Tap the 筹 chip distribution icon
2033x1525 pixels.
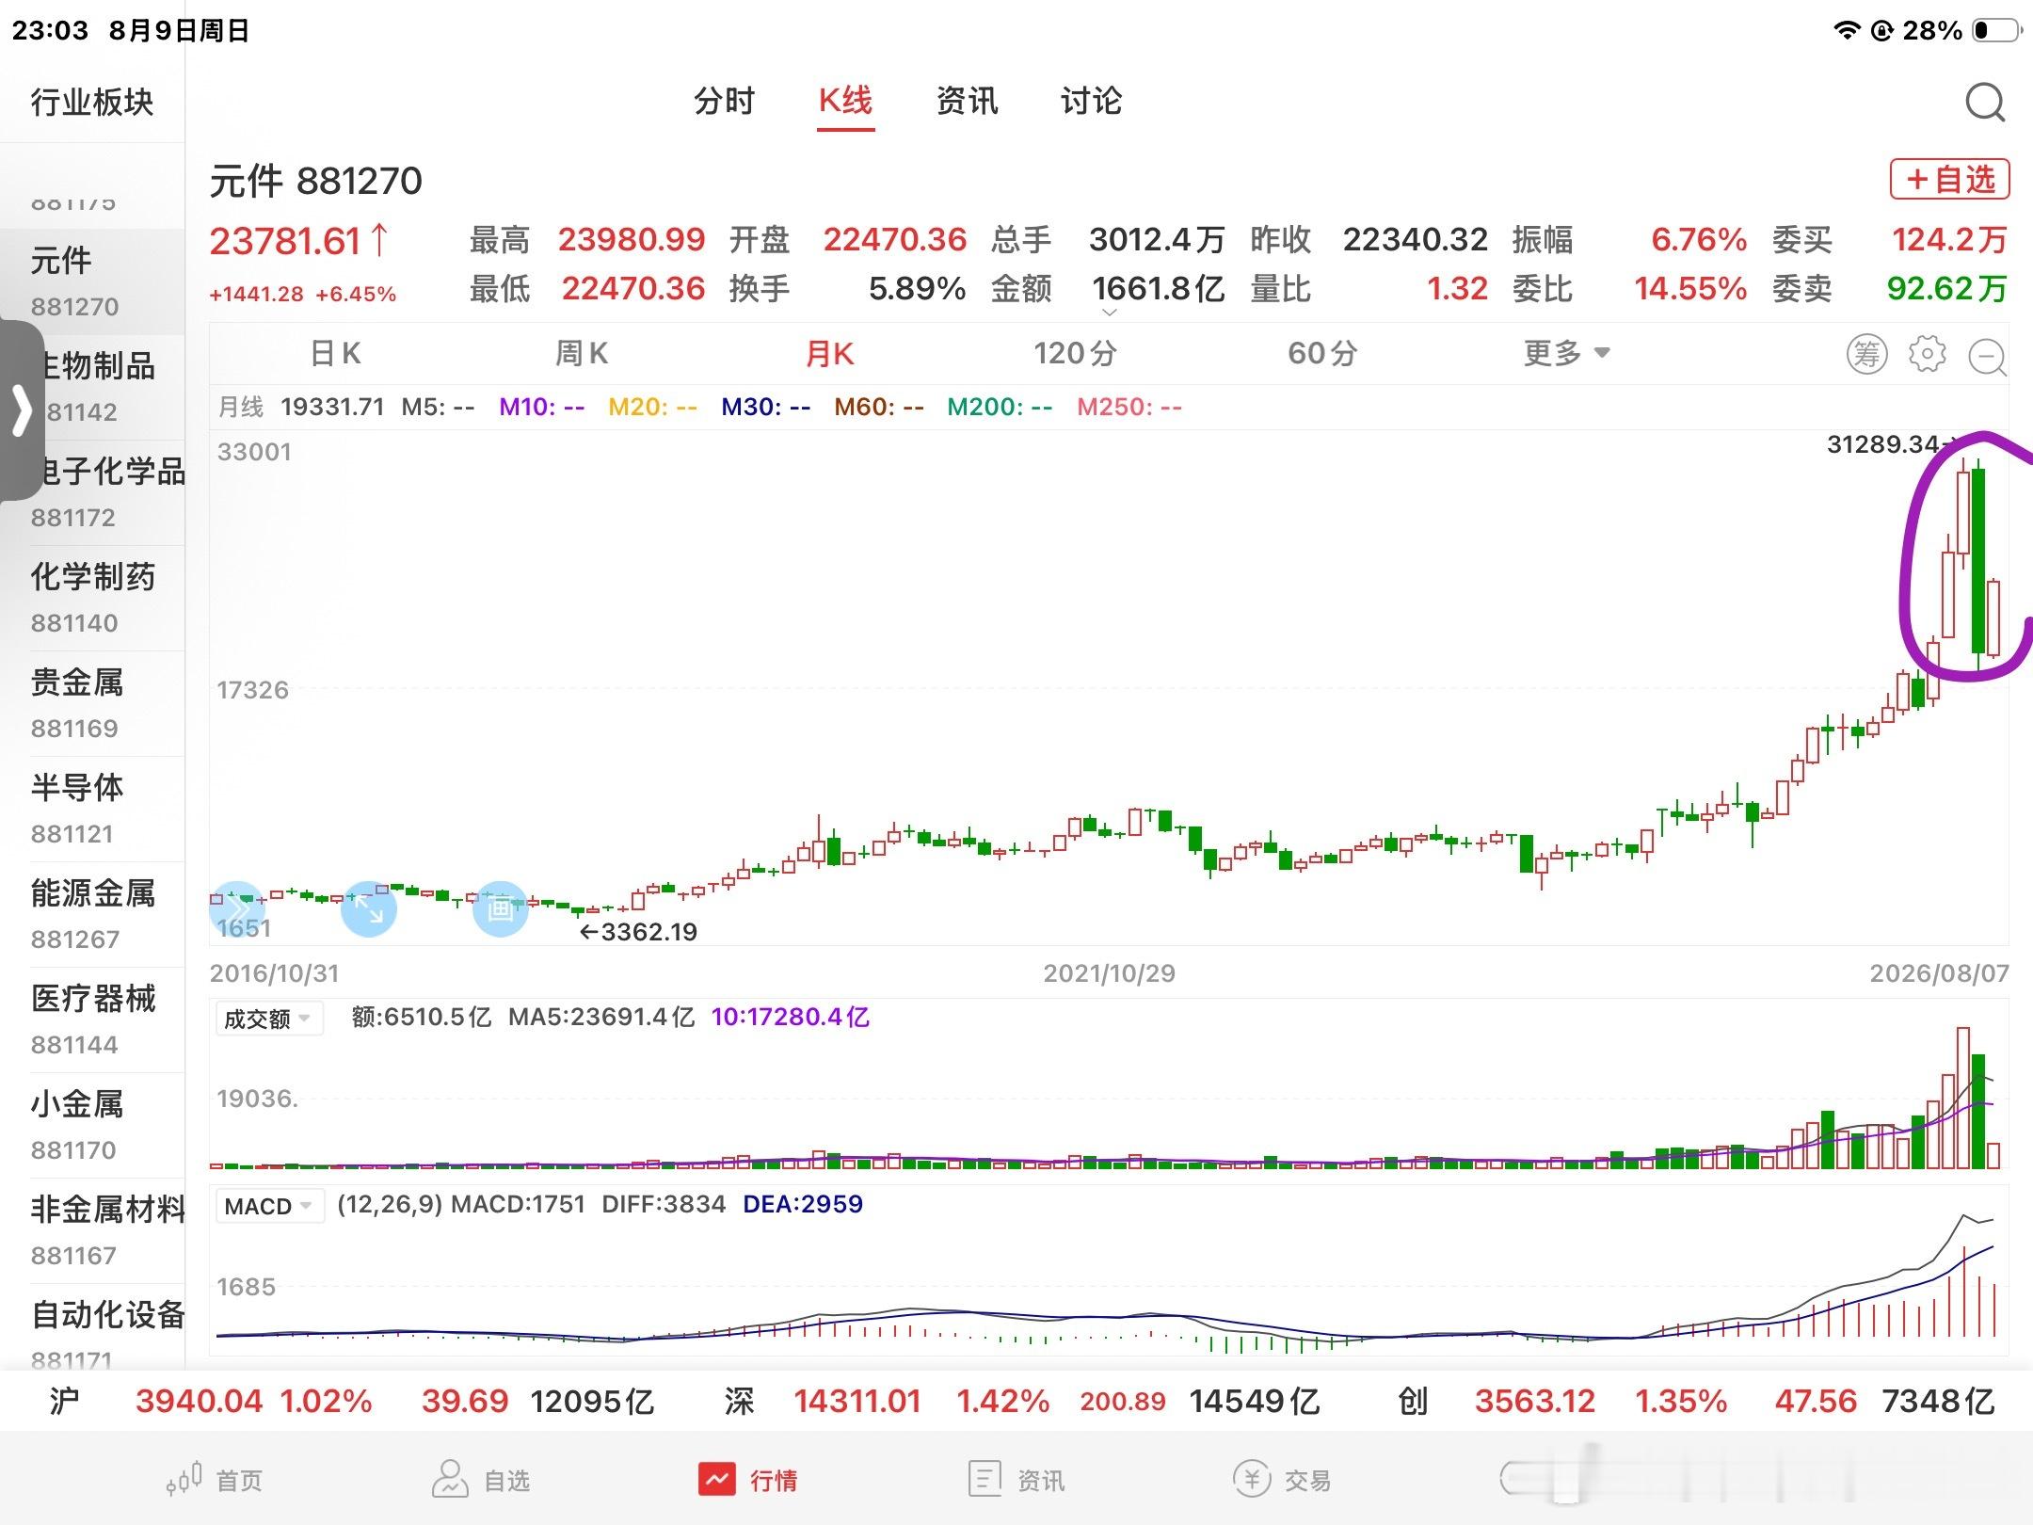[x=1866, y=354]
